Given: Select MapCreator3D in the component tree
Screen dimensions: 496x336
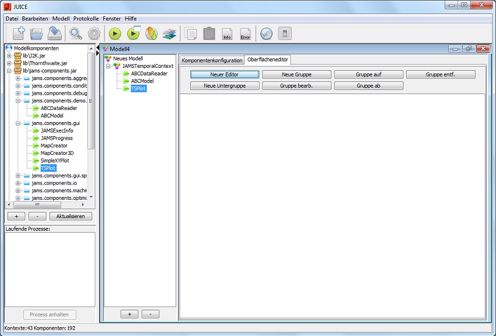Looking at the screenshot, I should tap(57, 153).
